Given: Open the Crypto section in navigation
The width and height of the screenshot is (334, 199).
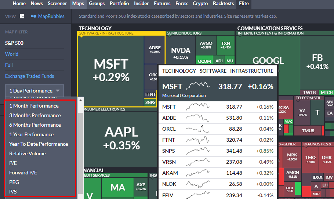Looking at the screenshot, I should click(200, 4).
